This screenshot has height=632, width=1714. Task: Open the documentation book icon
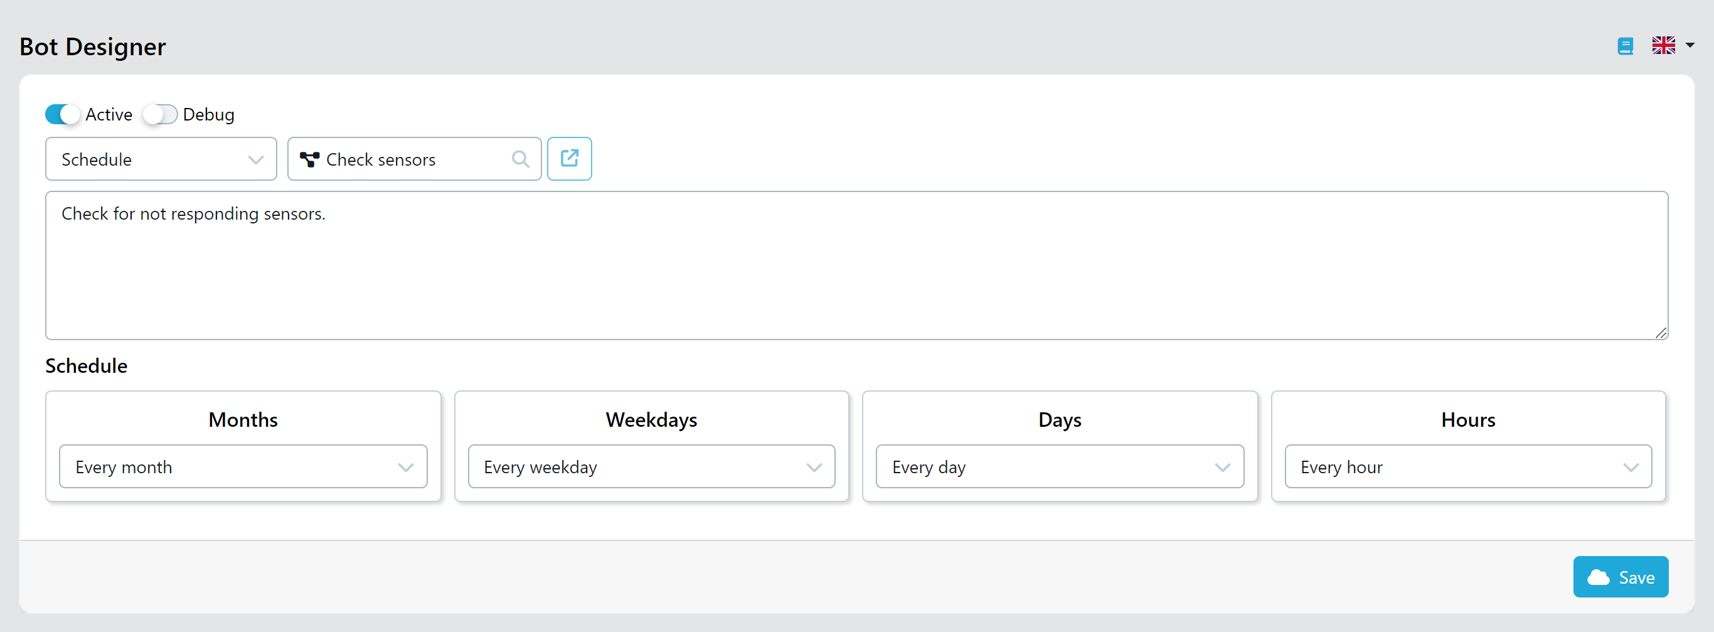pos(1625,46)
